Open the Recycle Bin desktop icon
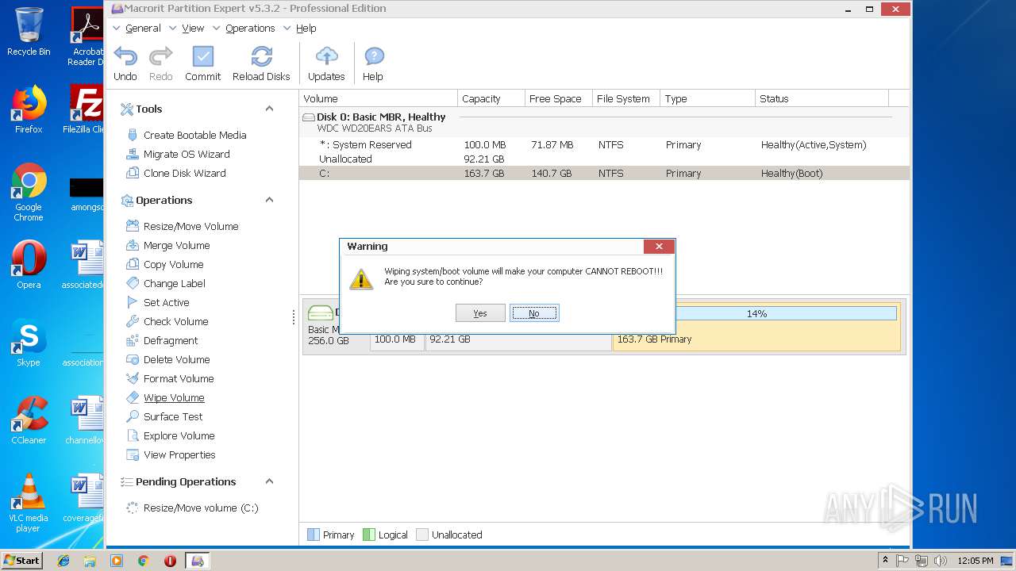Viewport: 1016px width, 571px height. click(29, 32)
